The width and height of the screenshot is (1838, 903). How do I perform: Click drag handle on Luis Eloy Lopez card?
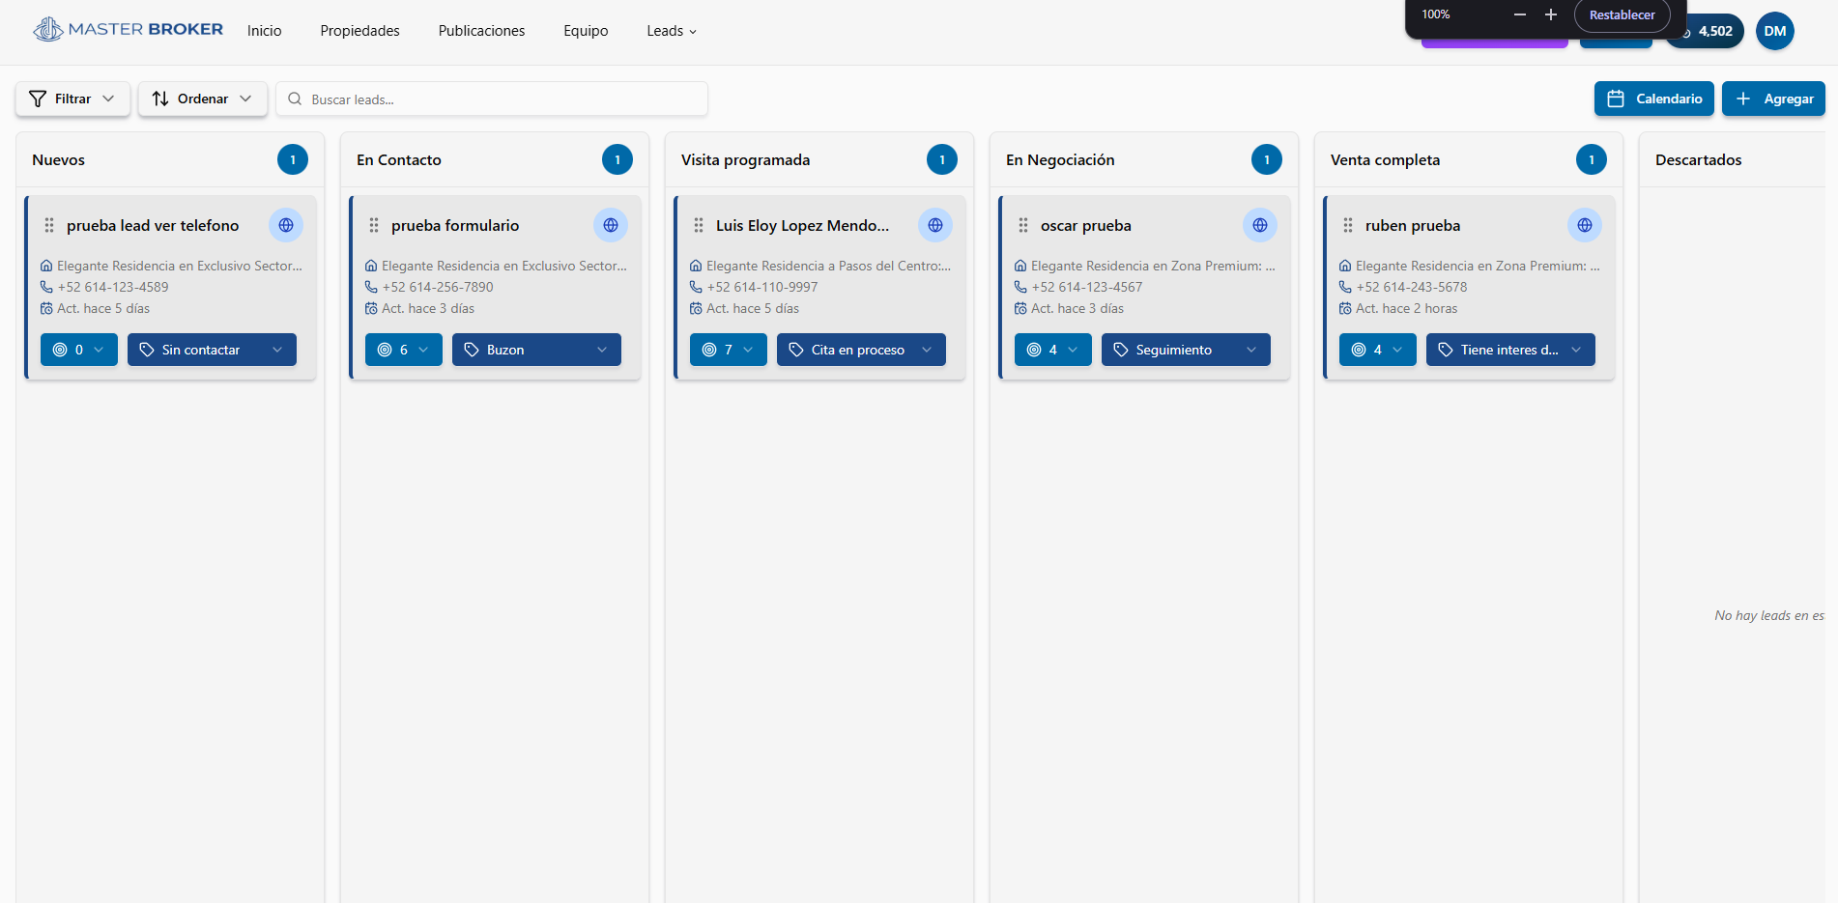[x=699, y=225]
